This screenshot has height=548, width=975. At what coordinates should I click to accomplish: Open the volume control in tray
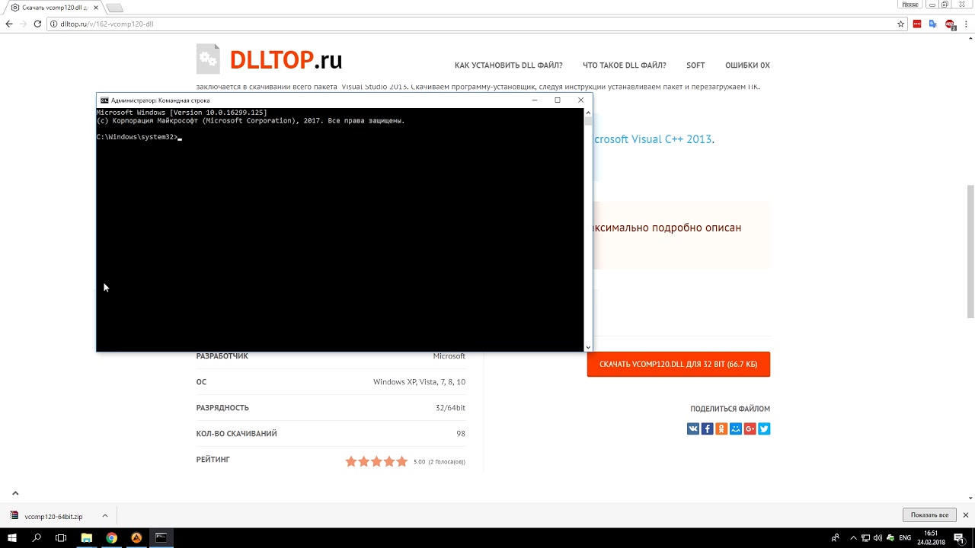pos(878,538)
